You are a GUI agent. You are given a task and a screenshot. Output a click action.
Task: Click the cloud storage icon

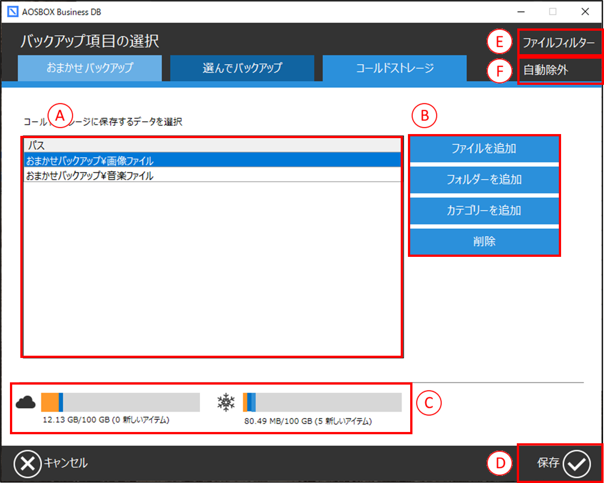point(26,402)
